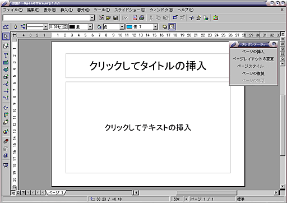Select the Rotate tool
Screen dimensions: 287x203
point(6,108)
